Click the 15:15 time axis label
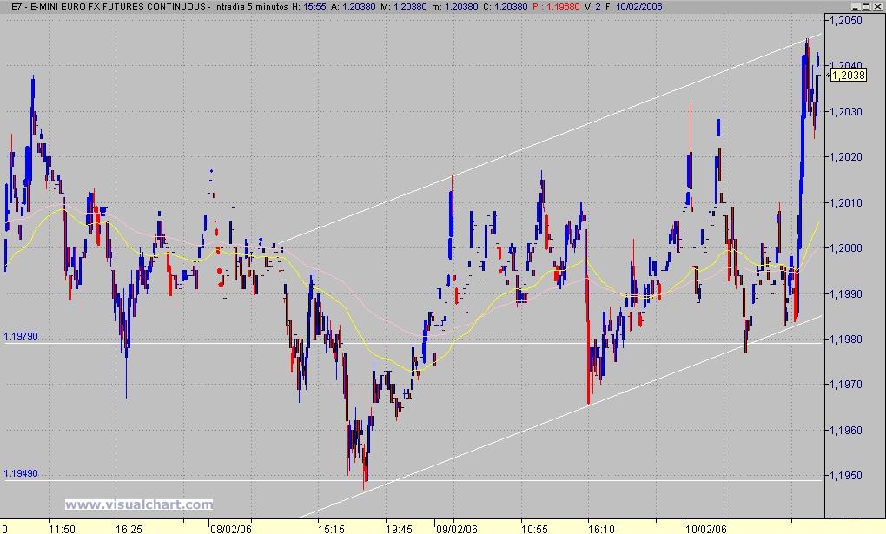This screenshot has width=886, height=534. (x=331, y=529)
